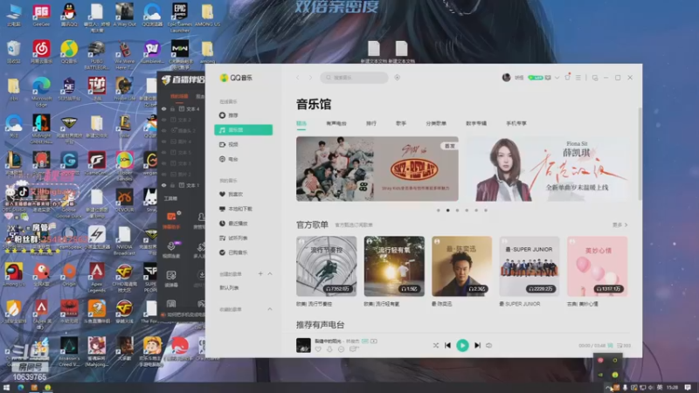This screenshot has height=393, width=699.
Task: Click the 薛凯琪 Fiona Sit banner
Action: [550, 169]
